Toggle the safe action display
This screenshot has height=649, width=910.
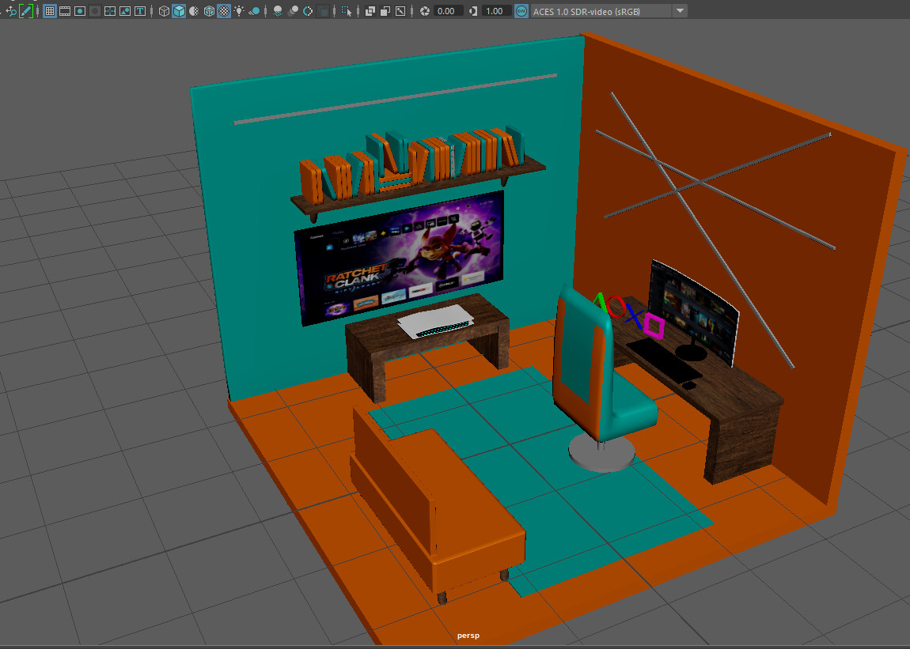pos(124,11)
